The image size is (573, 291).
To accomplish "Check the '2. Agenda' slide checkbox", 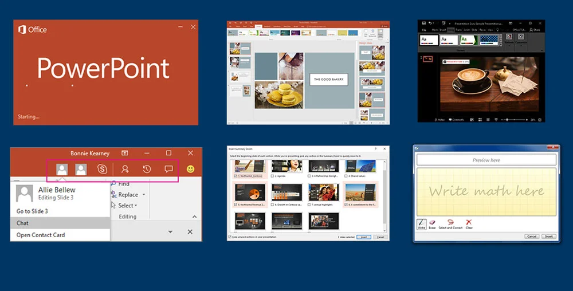I will click(x=272, y=176).
